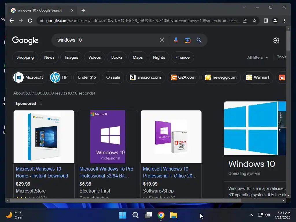Filter by Walmart chip
Screen dimensions: 296x222
258,77
